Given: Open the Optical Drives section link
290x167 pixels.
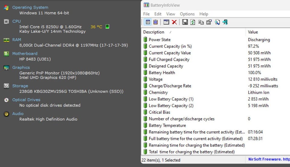Looking at the screenshot, I should [x=26, y=100].
